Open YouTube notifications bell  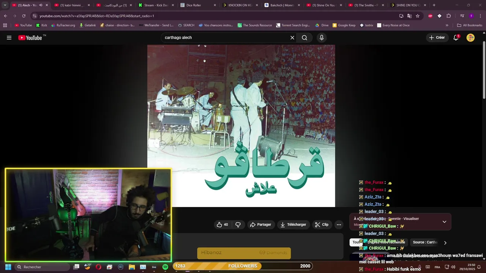pyautogui.click(x=456, y=38)
